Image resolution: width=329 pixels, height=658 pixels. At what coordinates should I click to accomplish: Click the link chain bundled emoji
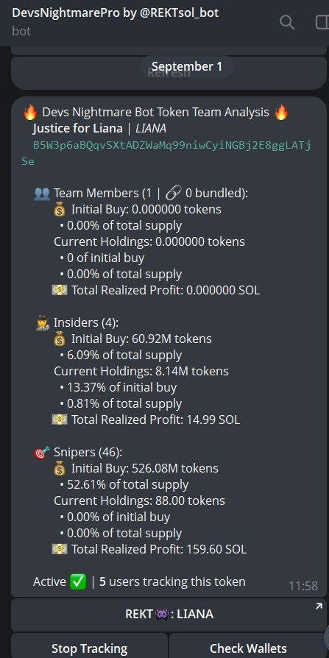[173, 193]
